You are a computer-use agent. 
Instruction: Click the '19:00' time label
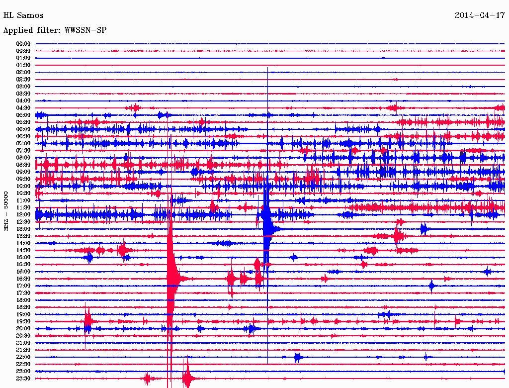23,314
